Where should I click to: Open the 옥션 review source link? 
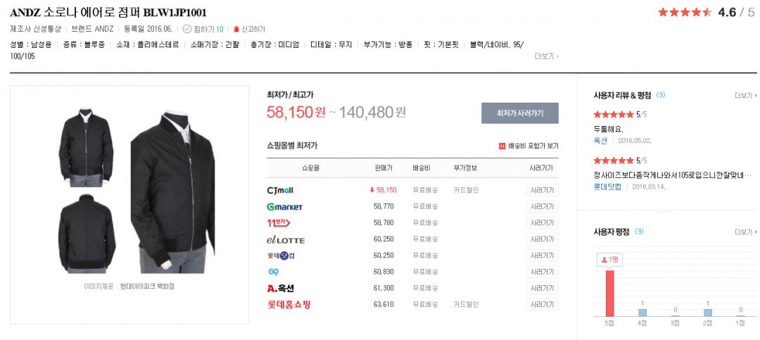[x=601, y=141]
